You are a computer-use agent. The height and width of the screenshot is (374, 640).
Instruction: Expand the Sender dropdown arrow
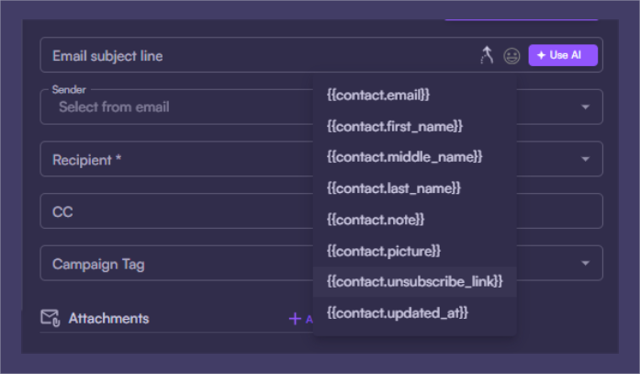click(x=585, y=108)
